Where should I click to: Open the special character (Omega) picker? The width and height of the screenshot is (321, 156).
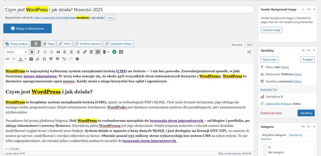pyautogui.click(x=44, y=59)
